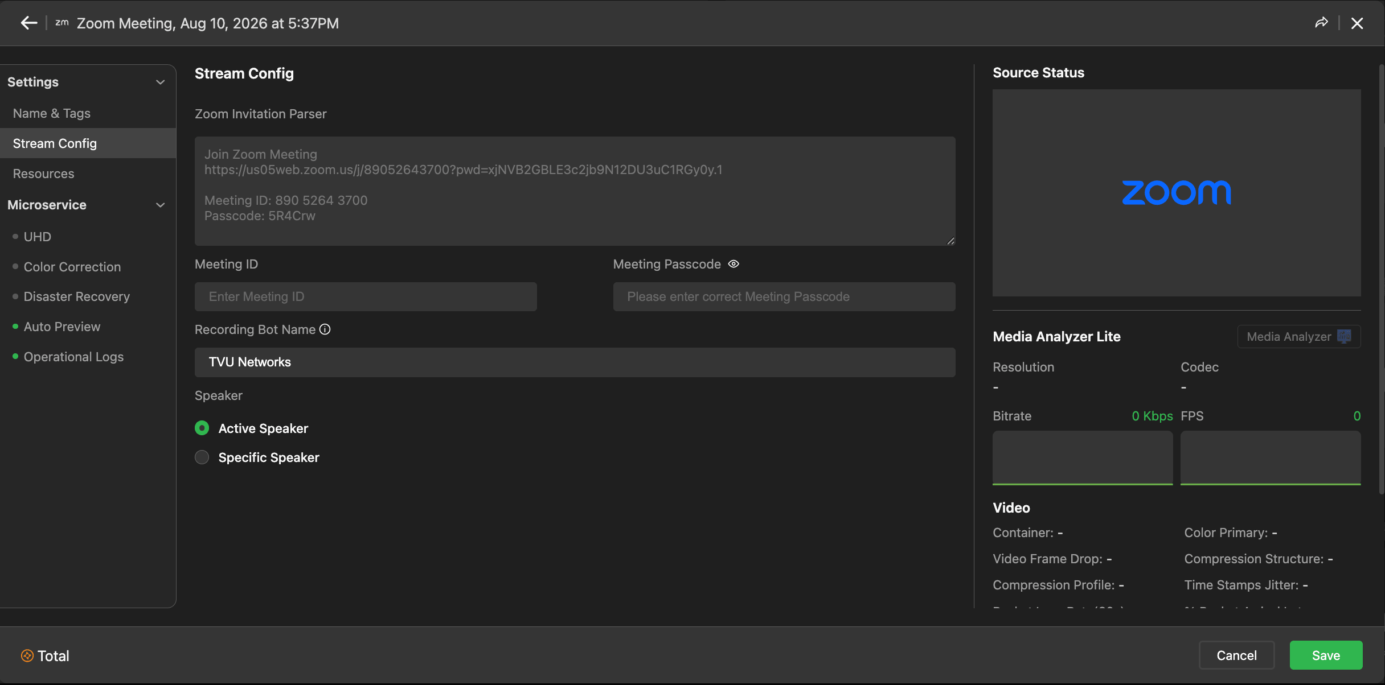Image resolution: width=1385 pixels, height=685 pixels.
Task: Click the Zoom Invitation Parser text area
Action: pos(575,191)
